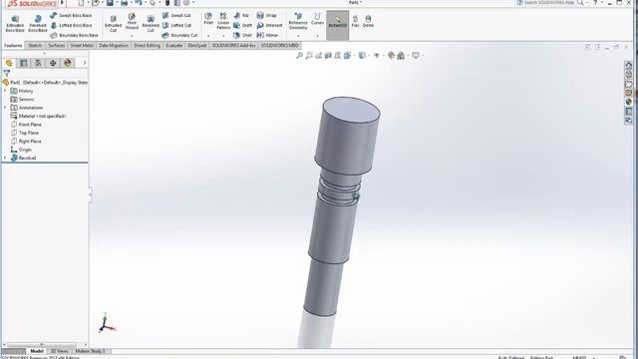Screen dimensions: 638x359
Task: Open SOLIDWORKS Add-Ins tab
Action: [233, 46]
